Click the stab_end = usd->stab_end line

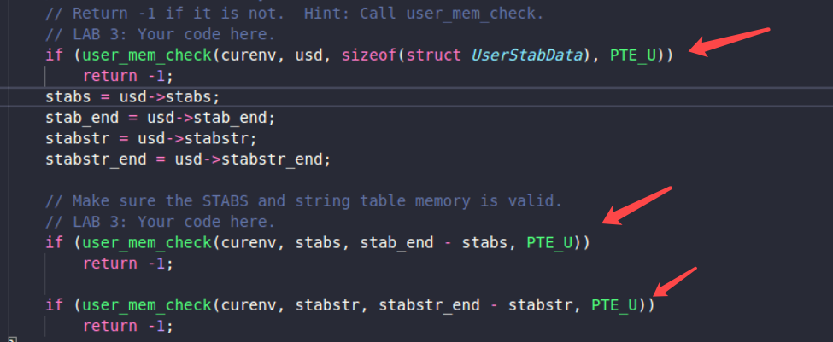tap(161, 118)
